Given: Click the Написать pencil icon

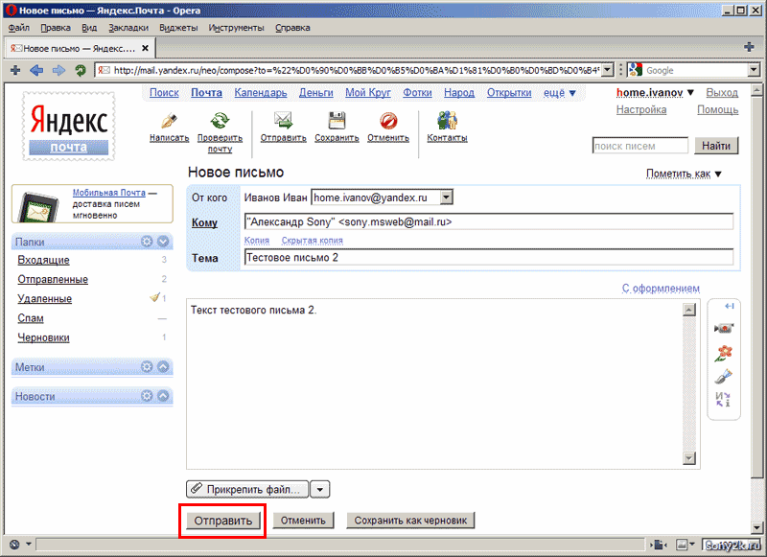Looking at the screenshot, I should [x=169, y=121].
